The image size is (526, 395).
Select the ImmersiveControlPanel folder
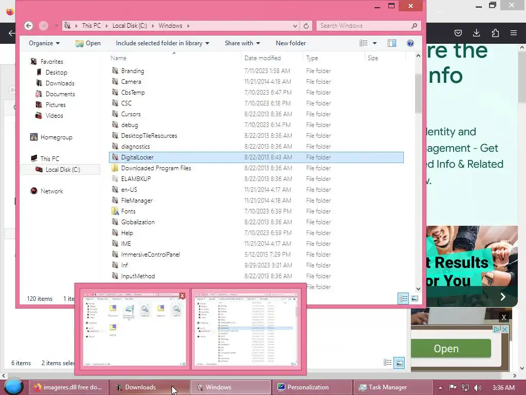[x=151, y=254]
